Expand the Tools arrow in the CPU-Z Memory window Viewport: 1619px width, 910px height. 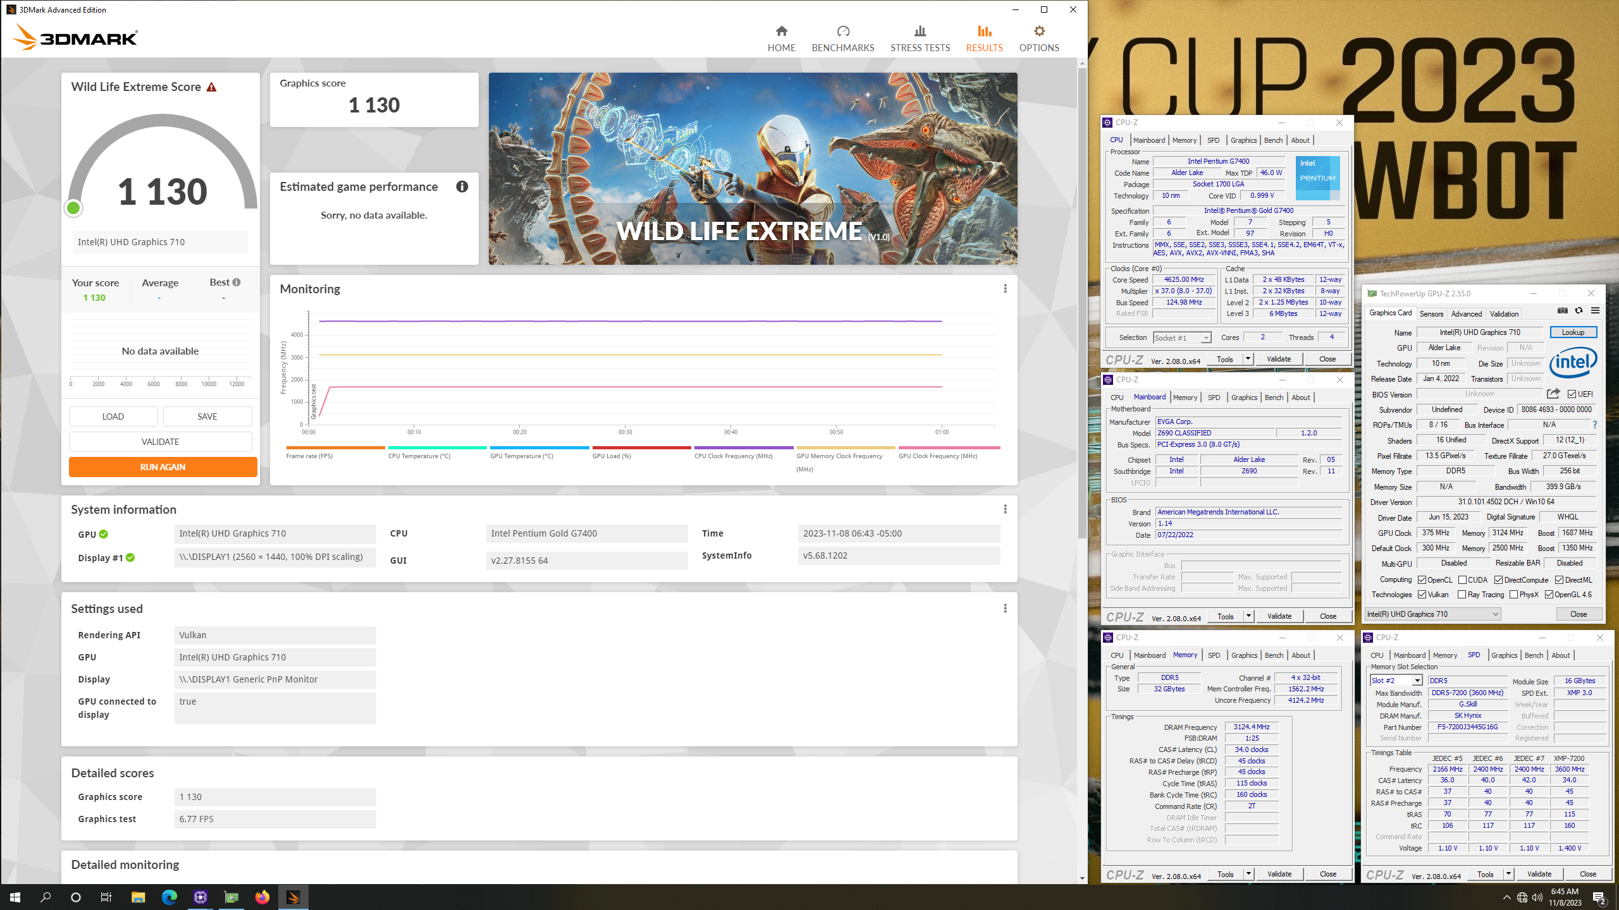[x=1248, y=874]
